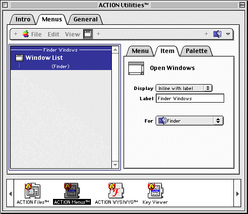
Task: Click the Finder application icon in the menu strip
Action: click(217, 34)
